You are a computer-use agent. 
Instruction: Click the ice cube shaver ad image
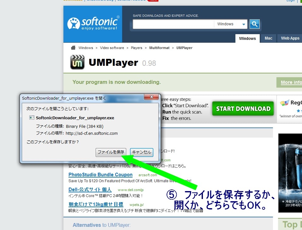click(290, 173)
